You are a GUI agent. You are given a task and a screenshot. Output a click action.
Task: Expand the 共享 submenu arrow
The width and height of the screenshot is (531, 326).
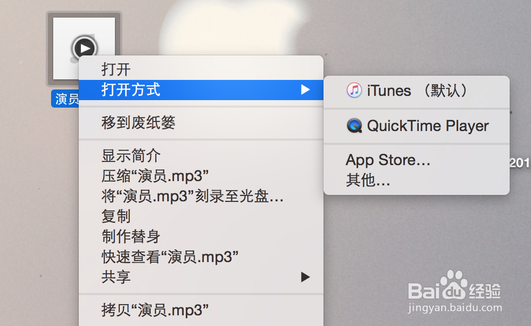pos(305,277)
